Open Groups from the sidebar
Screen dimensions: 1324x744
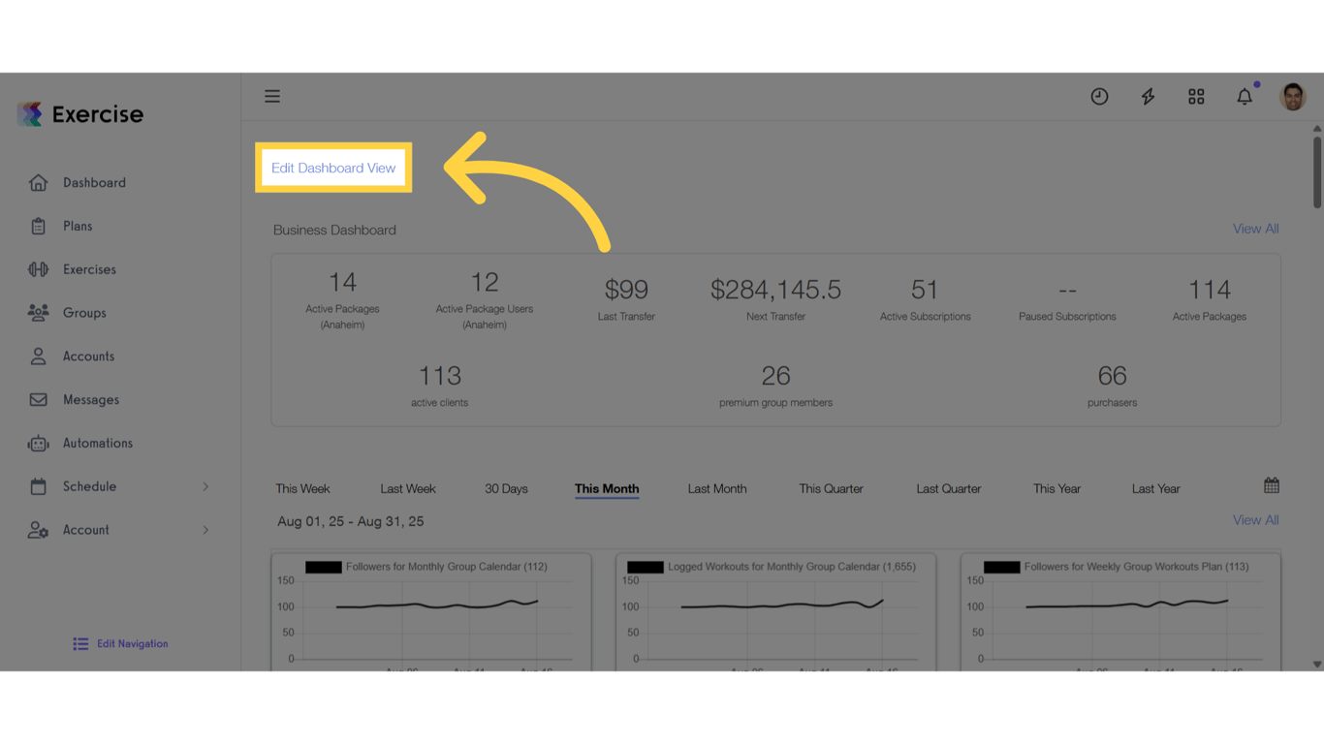tap(84, 312)
